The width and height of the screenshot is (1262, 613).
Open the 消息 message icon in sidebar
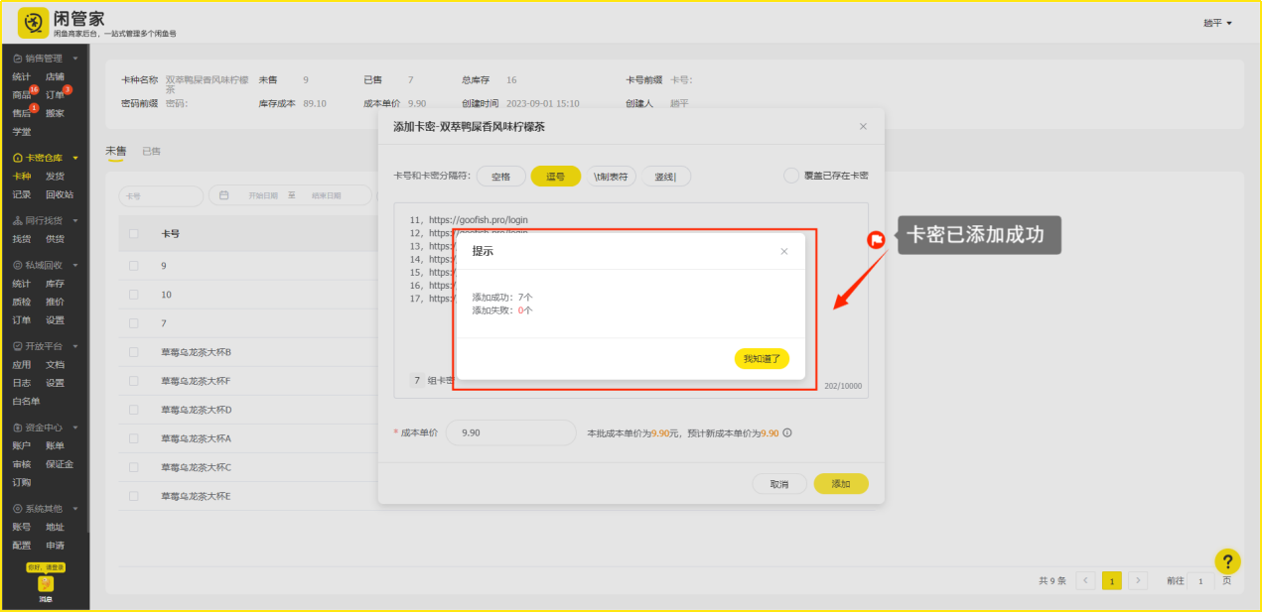coord(46,585)
